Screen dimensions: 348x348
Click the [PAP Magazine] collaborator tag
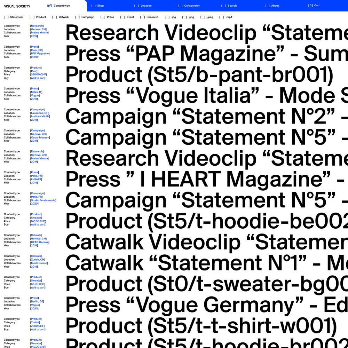[x=40, y=54]
